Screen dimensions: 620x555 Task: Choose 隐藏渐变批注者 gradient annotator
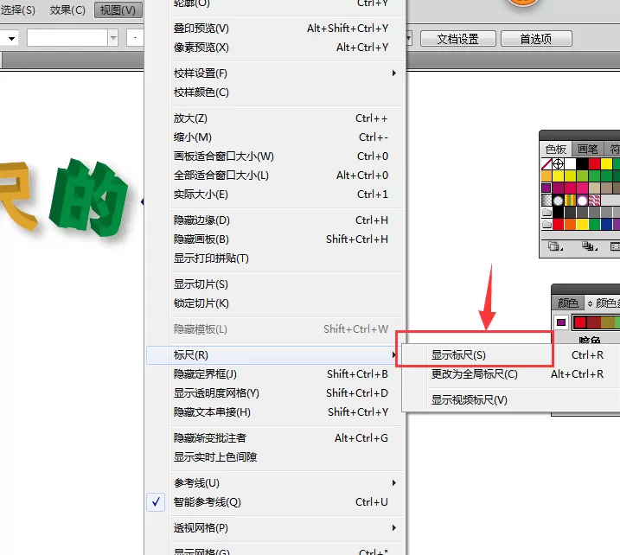point(276,438)
